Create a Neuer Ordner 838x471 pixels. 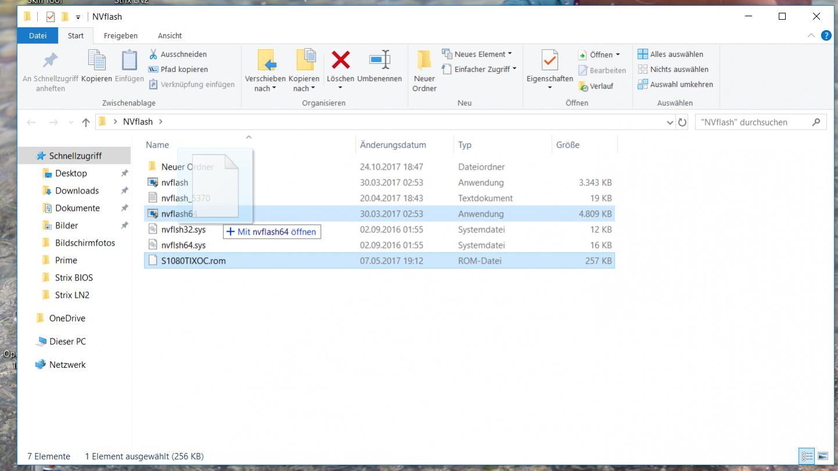424,71
